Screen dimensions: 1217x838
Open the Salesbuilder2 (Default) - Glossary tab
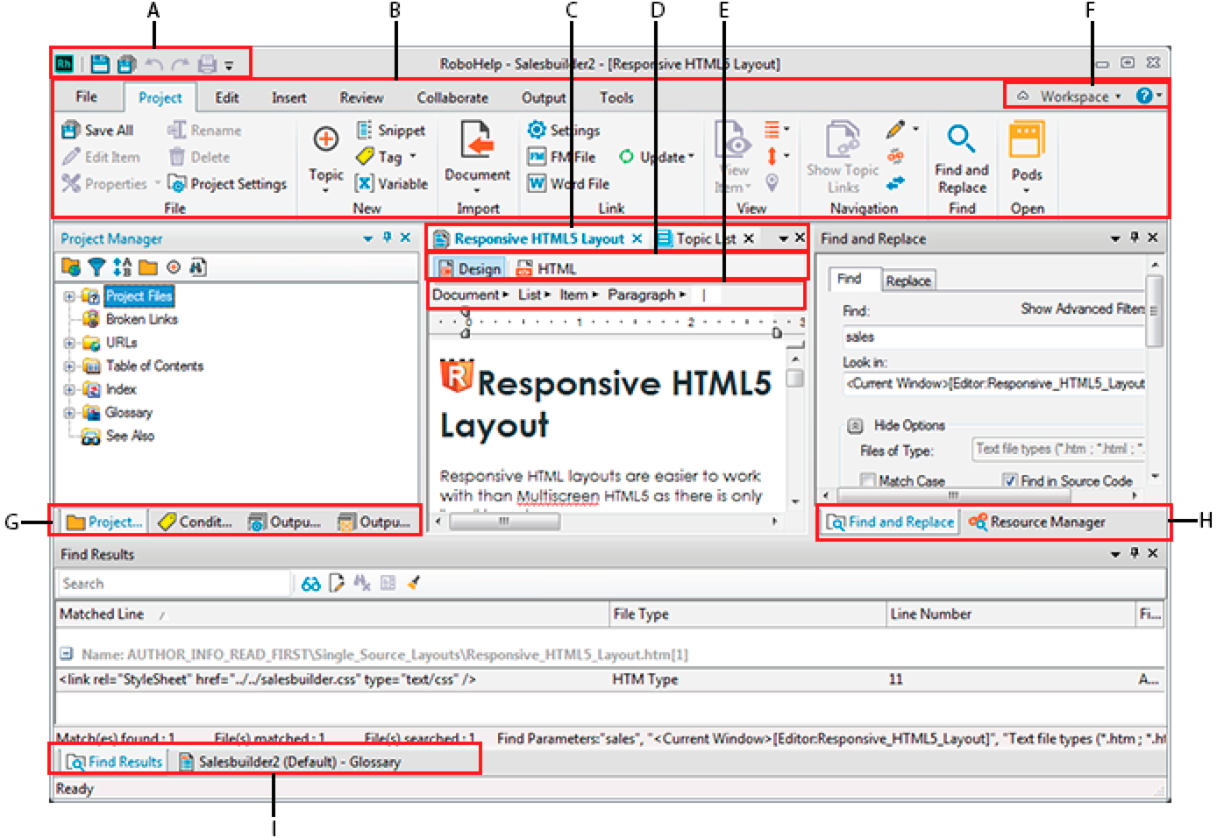point(289,763)
